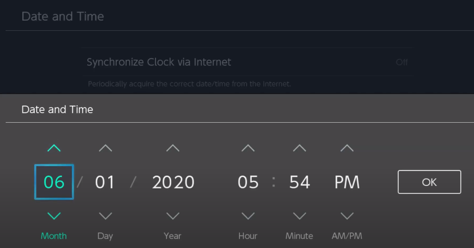
Task: Increase the Year using up chevron
Action: pyautogui.click(x=173, y=148)
